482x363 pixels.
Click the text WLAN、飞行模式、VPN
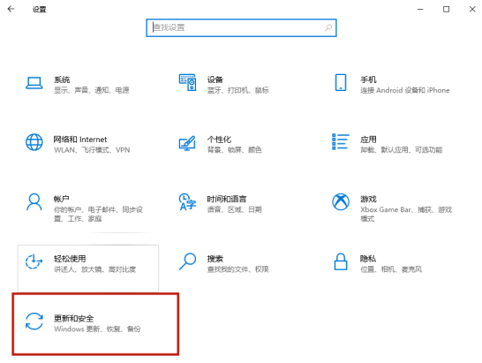pyautogui.click(x=92, y=150)
